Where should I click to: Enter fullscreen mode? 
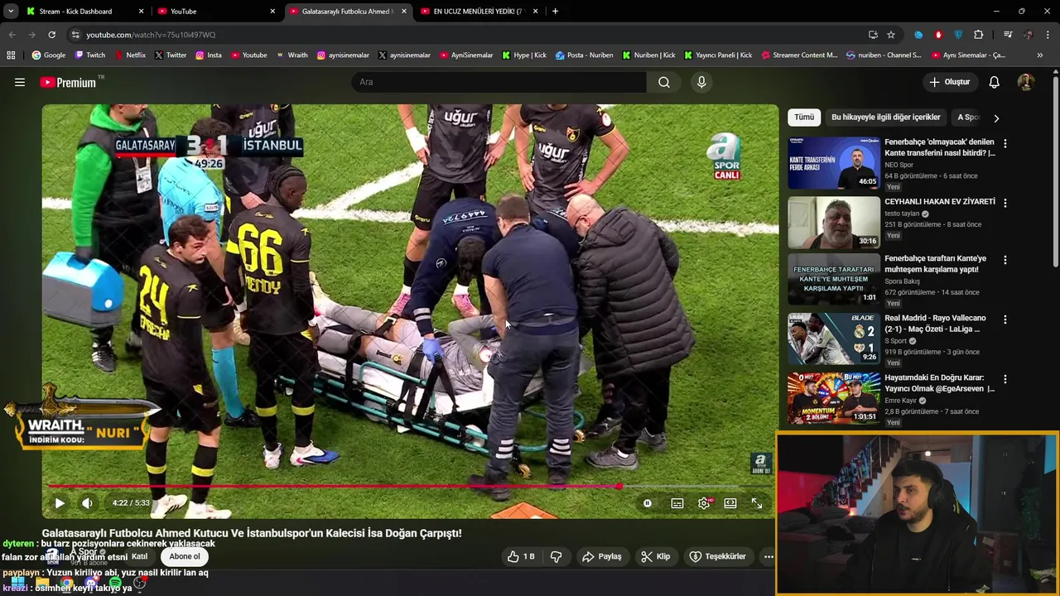[757, 502]
